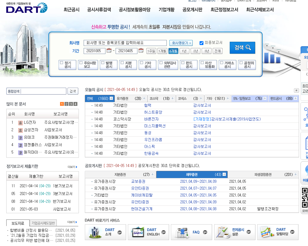This screenshot has height=246, width=308.
Task: Open the 전자공시 설문 shortcut go icon
Action: [249, 232]
